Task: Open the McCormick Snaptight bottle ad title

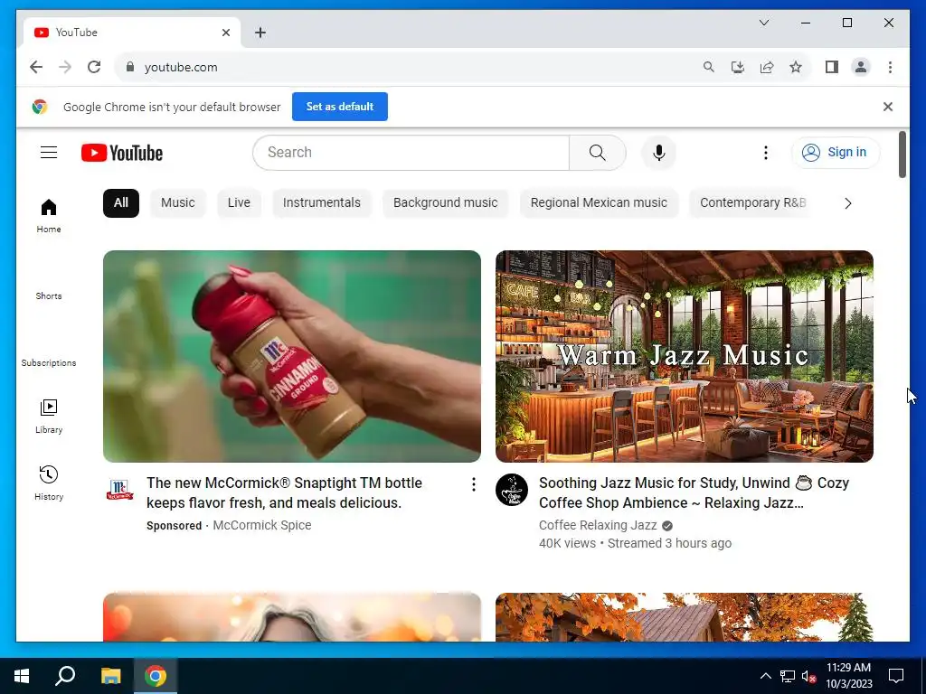Action: point(284,492)
